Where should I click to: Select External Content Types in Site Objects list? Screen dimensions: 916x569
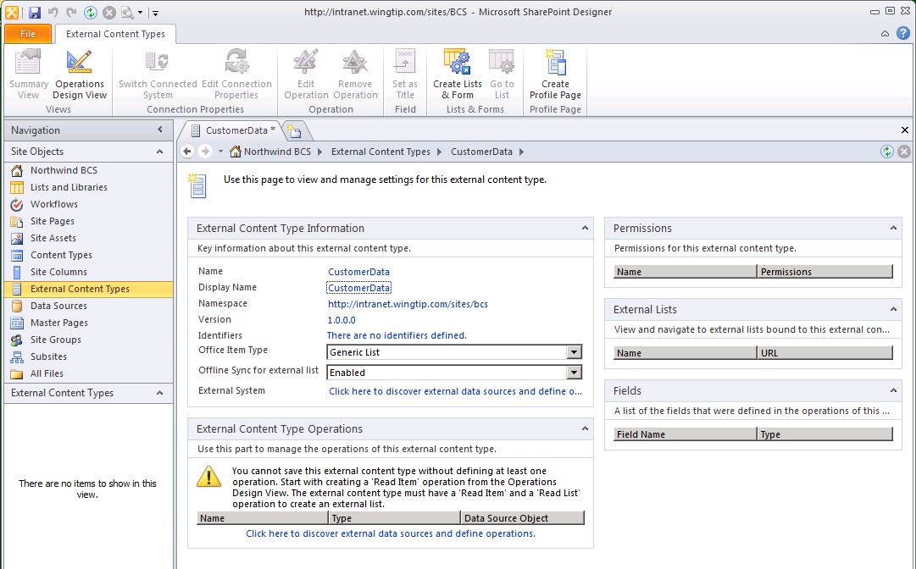point(89,289)
